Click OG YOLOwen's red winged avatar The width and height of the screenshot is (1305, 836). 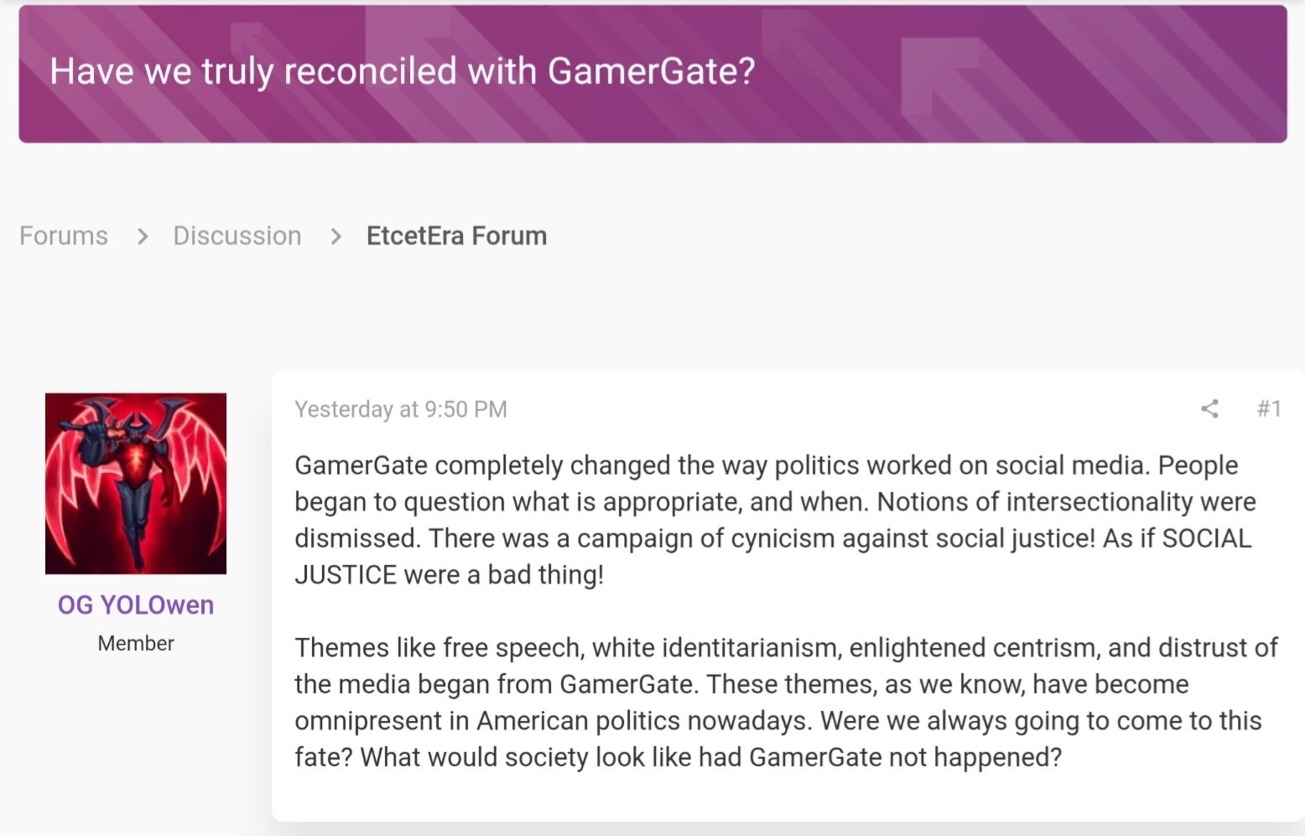[x=136, y=484]
